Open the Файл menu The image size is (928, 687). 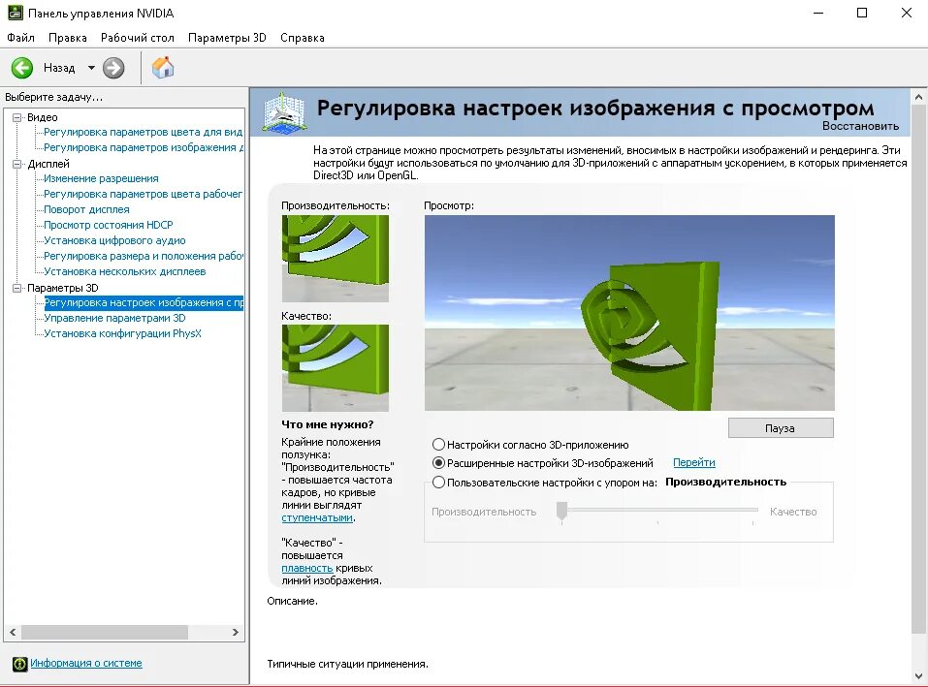click(20, 38)
